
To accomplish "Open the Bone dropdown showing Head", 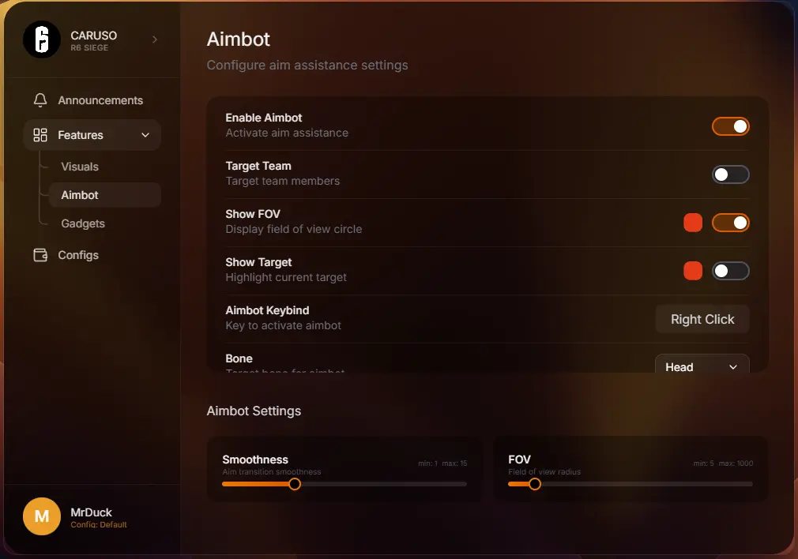I will point(702,366).
